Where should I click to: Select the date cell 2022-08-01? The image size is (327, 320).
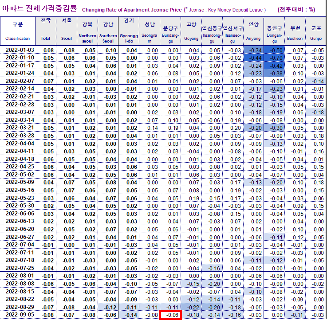(18, 276)
